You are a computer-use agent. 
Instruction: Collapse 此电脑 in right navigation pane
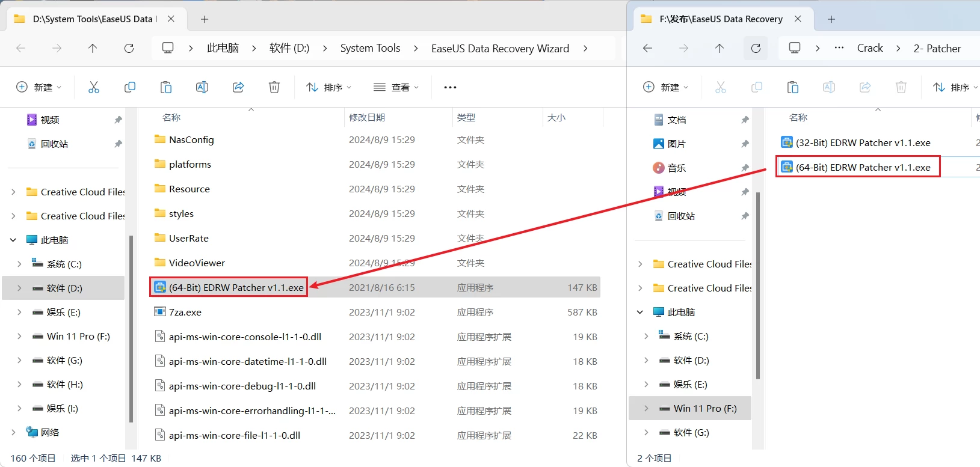[640, 312]
